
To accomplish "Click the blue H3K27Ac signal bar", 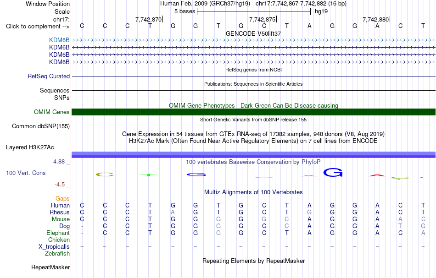I will [253, 154].
